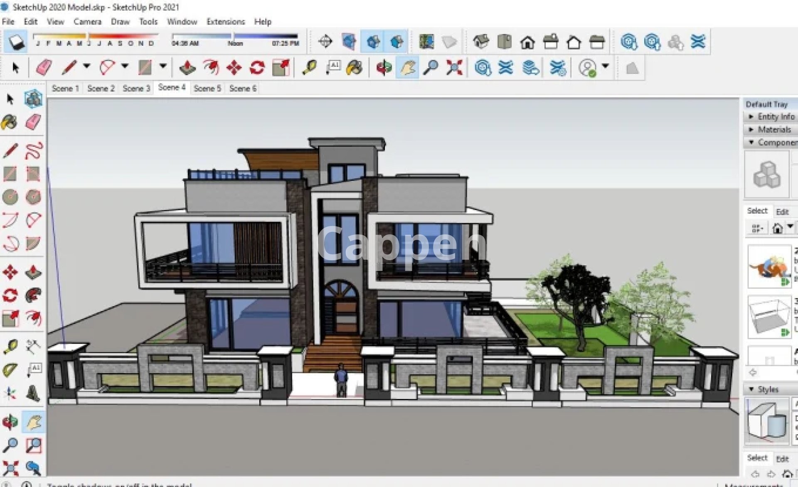Toggle the Pan hand tool
The height and width of the screenshot is (487, 798).
coord(407,67)
